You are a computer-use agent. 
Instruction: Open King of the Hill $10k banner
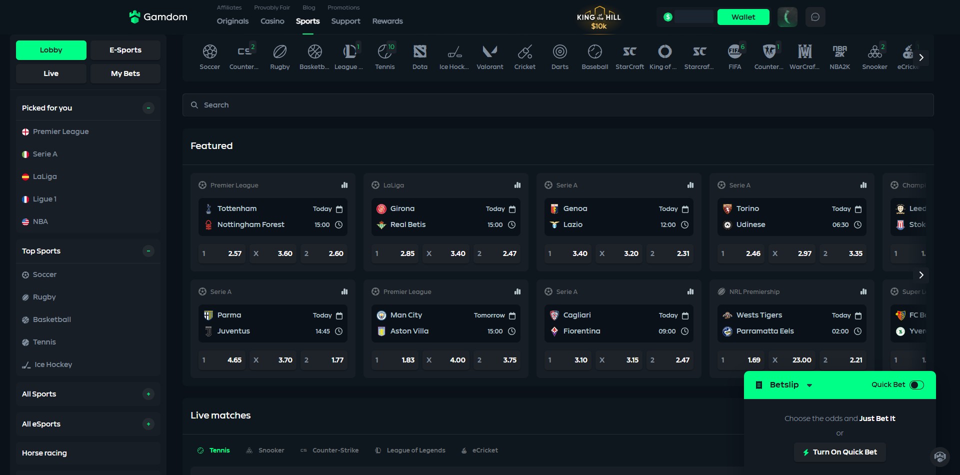coord(599,18)
